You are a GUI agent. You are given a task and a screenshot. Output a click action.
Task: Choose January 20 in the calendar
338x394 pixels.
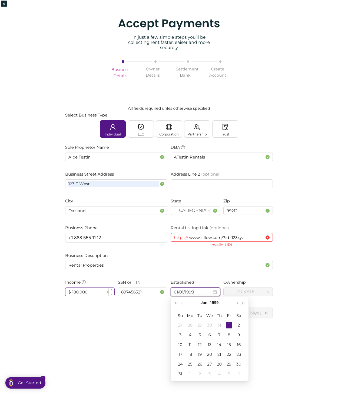click(x=210, y=354)
